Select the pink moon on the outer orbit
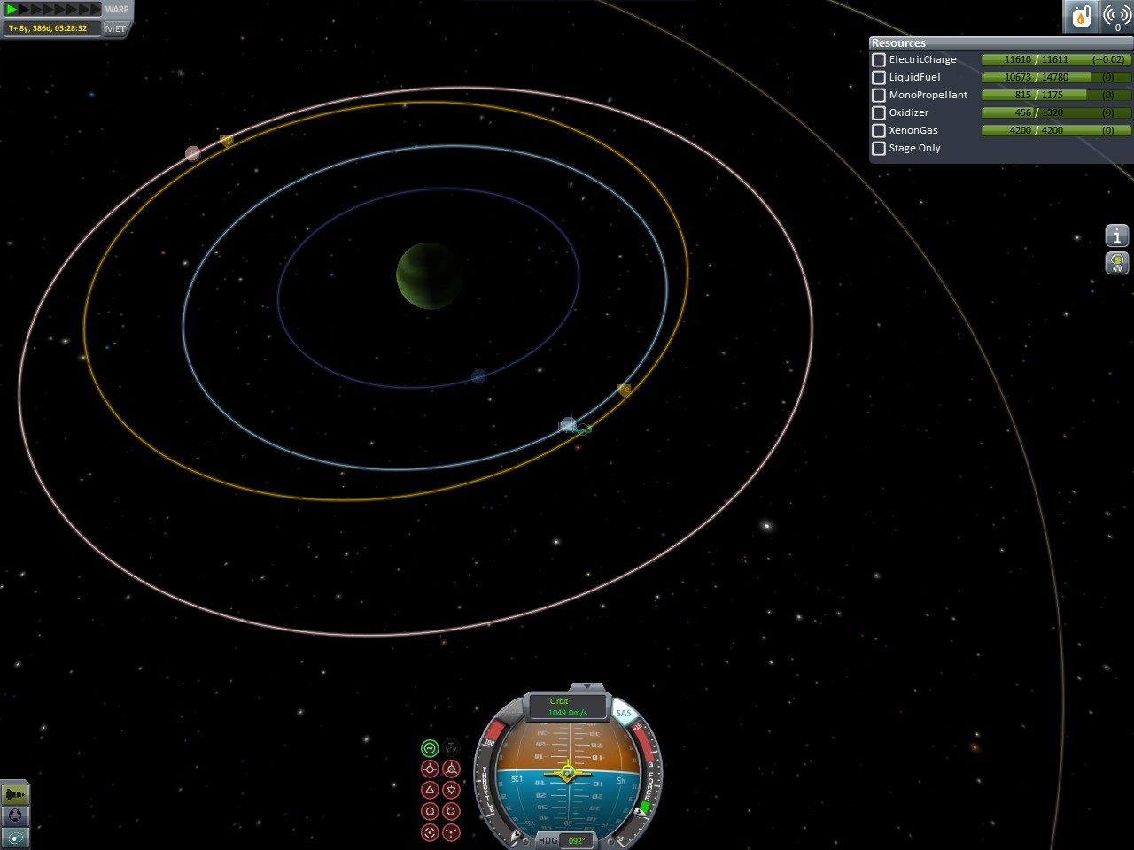Viewport: 1134px width, 850px height. (x=192, y=153)
